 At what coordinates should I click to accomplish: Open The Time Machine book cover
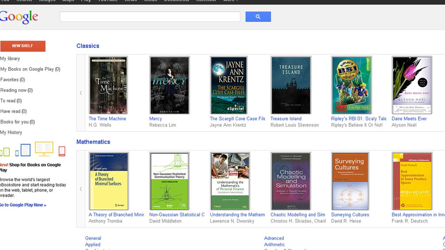click(108, 85)
